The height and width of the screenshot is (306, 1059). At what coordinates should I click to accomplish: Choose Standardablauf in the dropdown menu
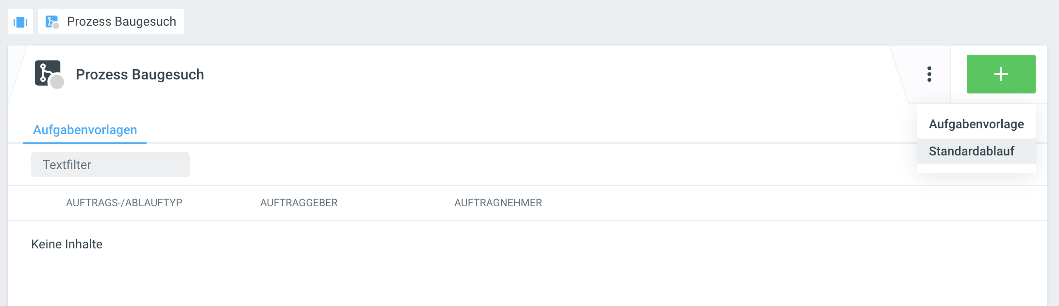click(x=971, y=152)
